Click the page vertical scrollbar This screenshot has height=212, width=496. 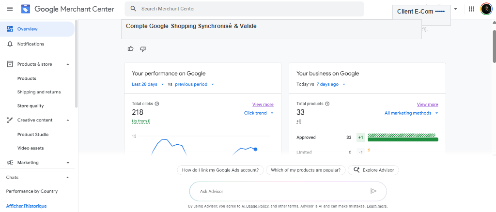[x=494, y=46]
